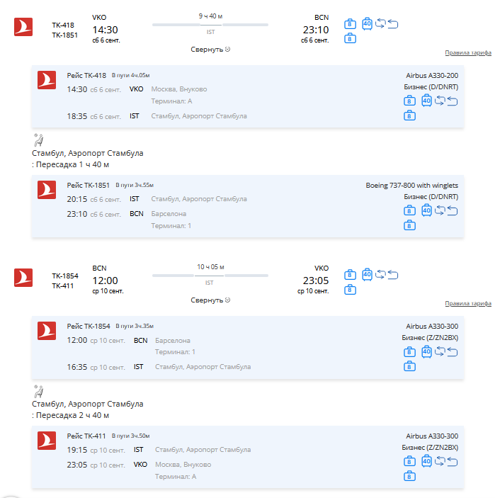Collapse the return flight details via Свернуть
Screen dimensions: 495x498
tap(210, 300)
